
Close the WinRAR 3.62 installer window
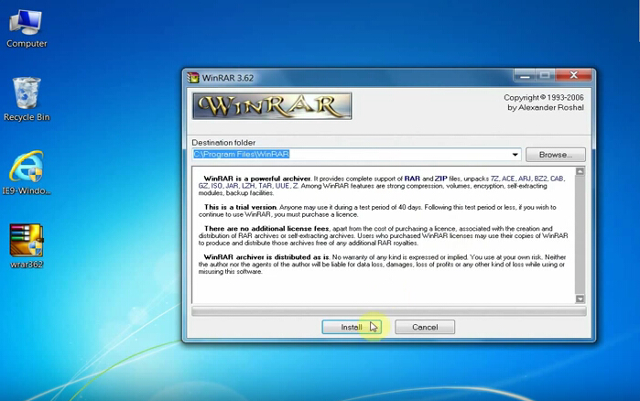[573, 75]
